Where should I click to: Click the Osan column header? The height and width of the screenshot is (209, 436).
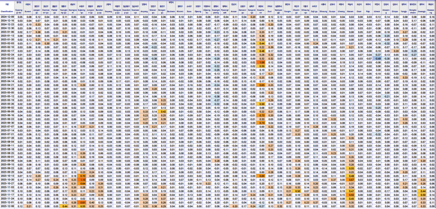360,8
